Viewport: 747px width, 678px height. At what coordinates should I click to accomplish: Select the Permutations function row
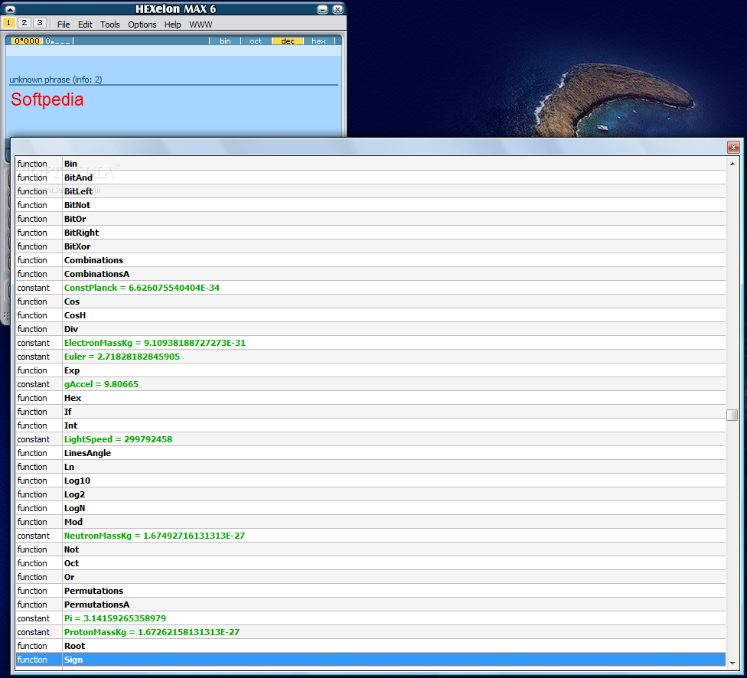(370, 592)
